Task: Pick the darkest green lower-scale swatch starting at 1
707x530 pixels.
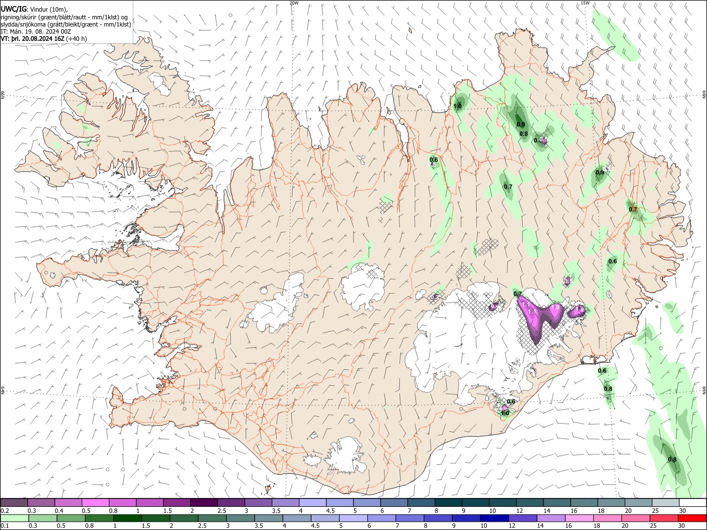Action: point(127,518)
